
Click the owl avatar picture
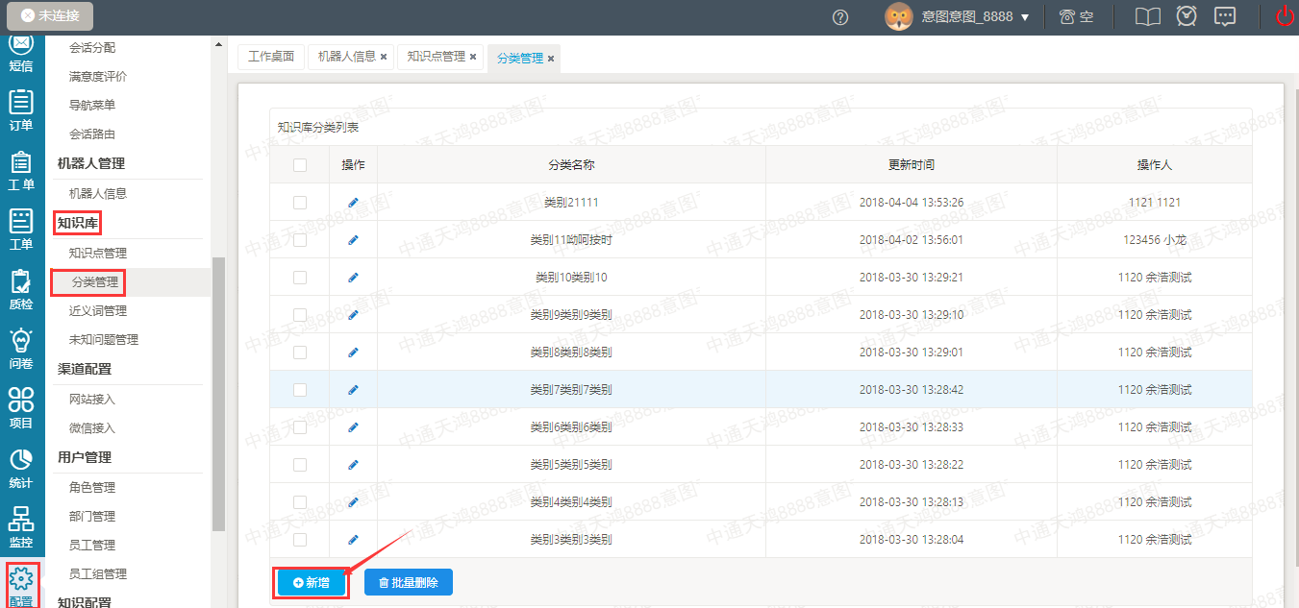coord(899,16)
